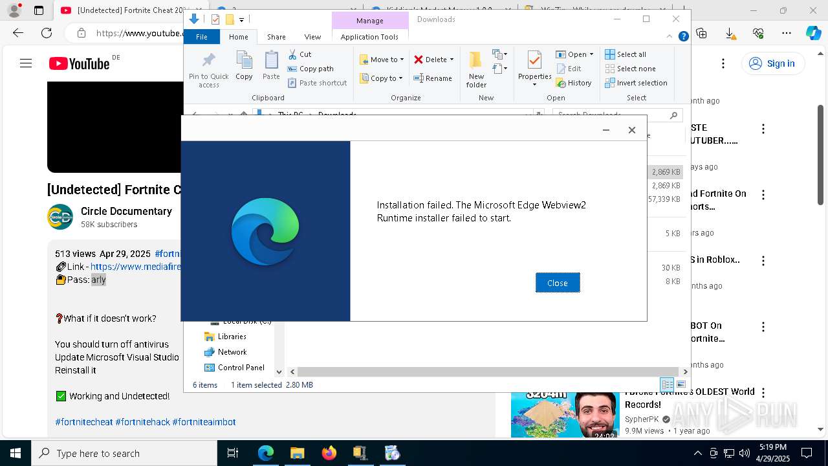Click Invert selection in the ribbon
Image resolution: width=828 pixels, height=466 pixels.
pos(636,83)
